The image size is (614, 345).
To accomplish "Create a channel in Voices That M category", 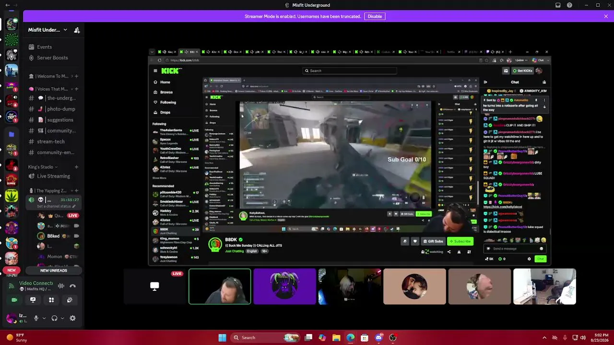I will click(76, 89).
